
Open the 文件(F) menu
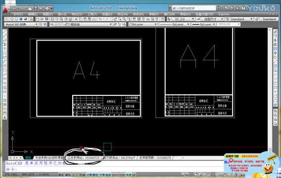click(18, 14)
